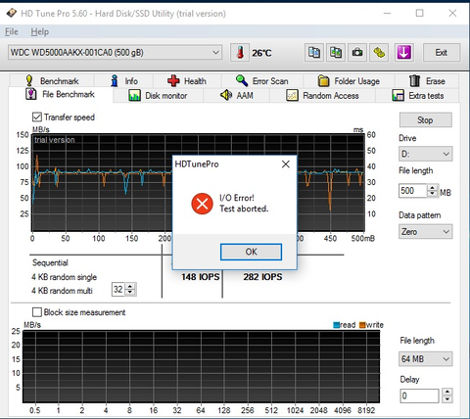Screen dimensions: 470x419
Task: Open the AAM tab
Action: (237, 96)
